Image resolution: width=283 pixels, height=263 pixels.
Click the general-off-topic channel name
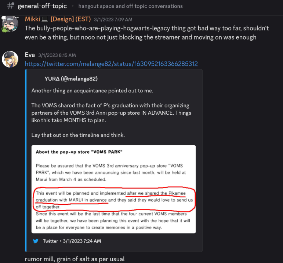(42, 6)
